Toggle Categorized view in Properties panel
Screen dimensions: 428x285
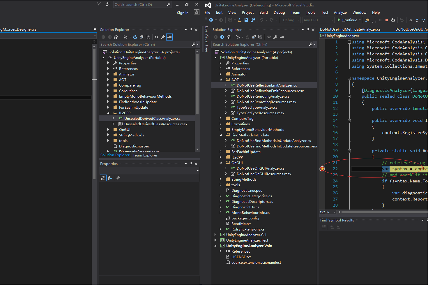pos(103,178)
